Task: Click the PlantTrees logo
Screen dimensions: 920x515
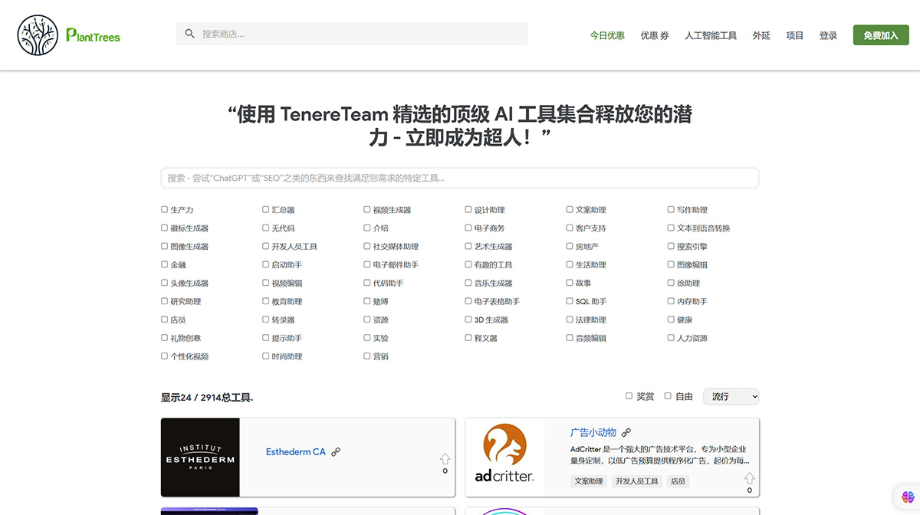Action: (67, 34)
